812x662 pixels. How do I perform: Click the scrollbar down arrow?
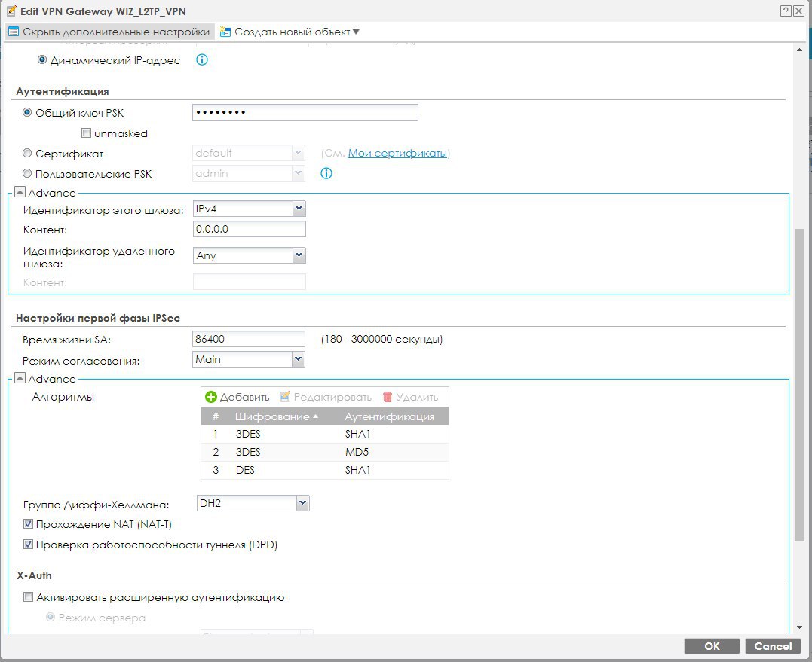click(800, 627)
